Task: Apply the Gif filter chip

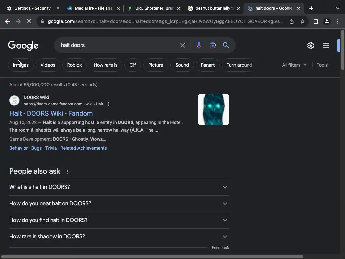Action: [x=133, y=65]
